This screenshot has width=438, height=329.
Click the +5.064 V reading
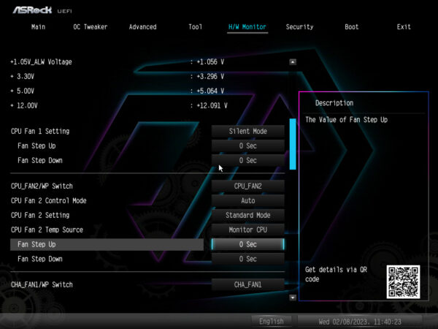coord(210,91)
